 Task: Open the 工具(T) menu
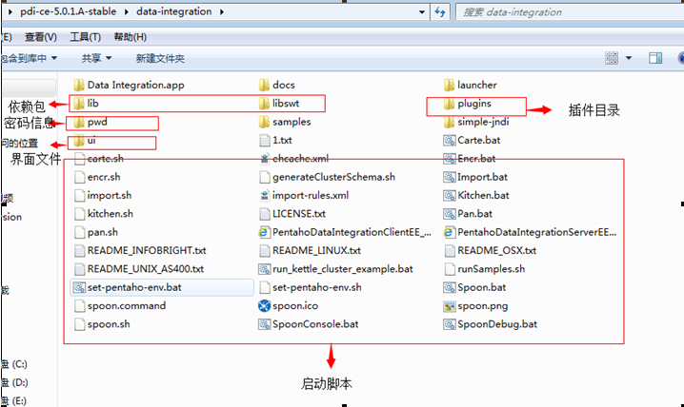point(85,37)
